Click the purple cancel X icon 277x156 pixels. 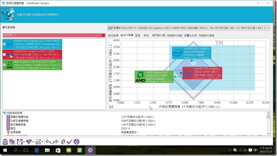tap(77, 142)
